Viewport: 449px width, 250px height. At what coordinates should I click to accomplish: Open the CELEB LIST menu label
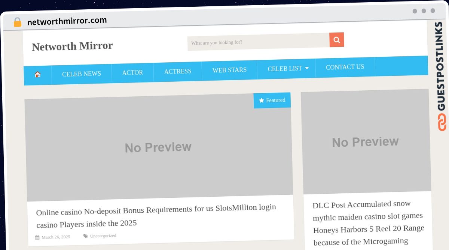(x=285, y=69)
